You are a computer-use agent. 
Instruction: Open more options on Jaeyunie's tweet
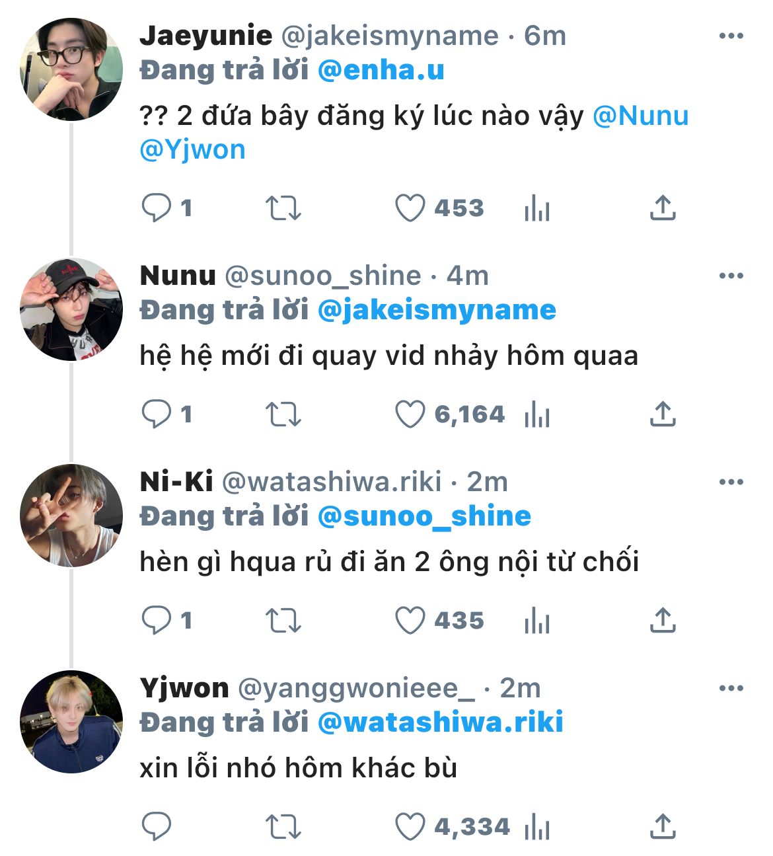coord(731,36)
